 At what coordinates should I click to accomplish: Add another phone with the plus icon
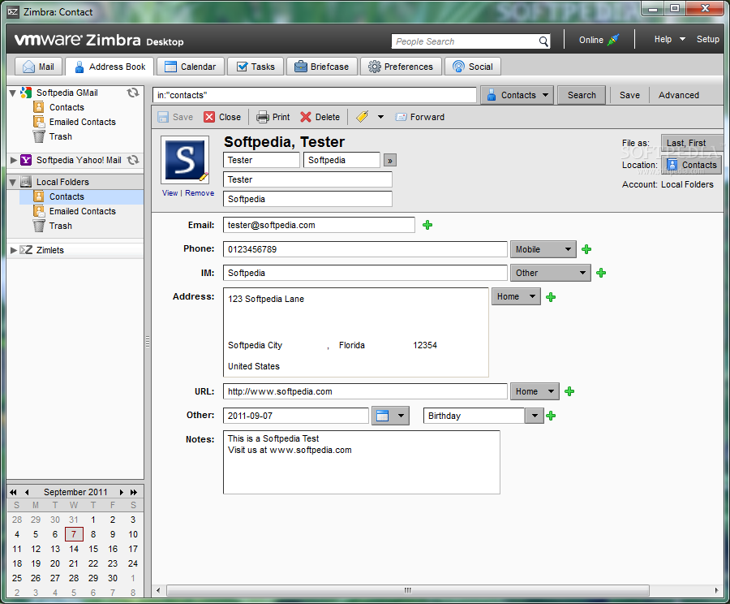[586, 249]
